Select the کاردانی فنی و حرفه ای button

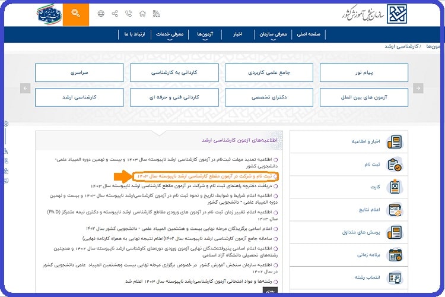click(x=174, y=97)
